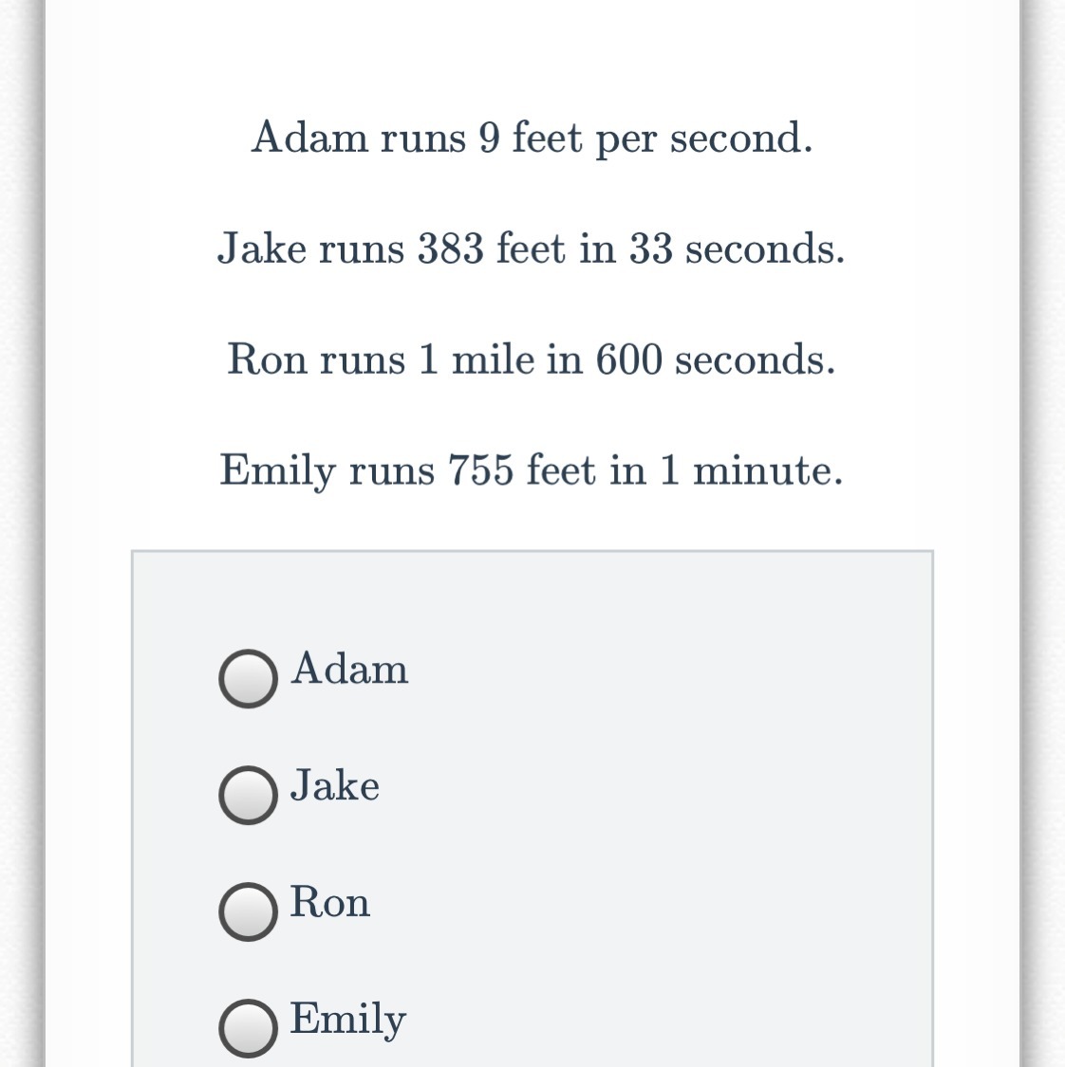1065x1067 pixels.
Task: Click the "Emily" answer option label
Action: coord(347,1019)
